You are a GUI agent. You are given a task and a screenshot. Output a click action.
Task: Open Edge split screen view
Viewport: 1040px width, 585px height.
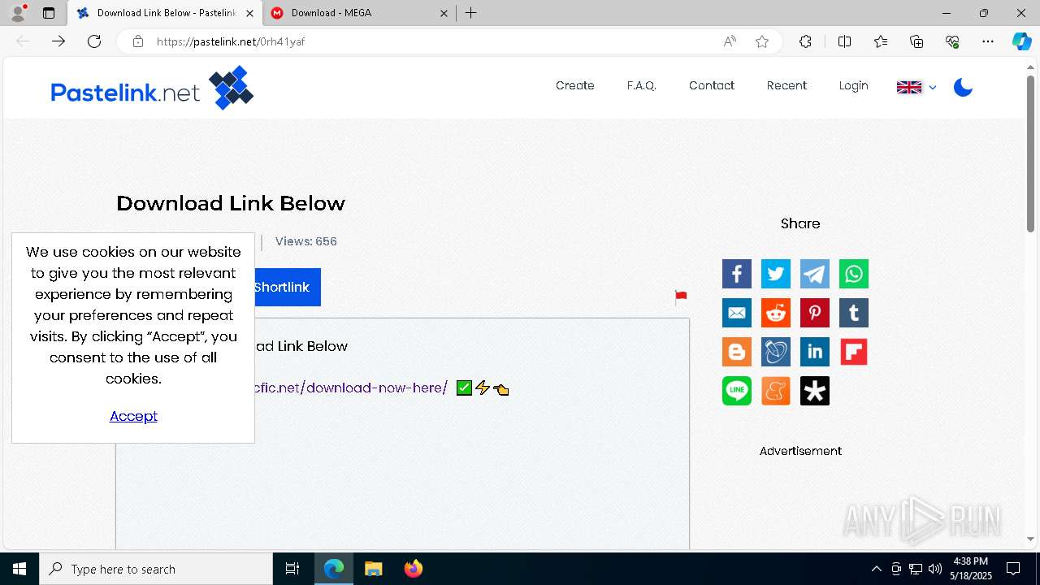coord(844,41)
